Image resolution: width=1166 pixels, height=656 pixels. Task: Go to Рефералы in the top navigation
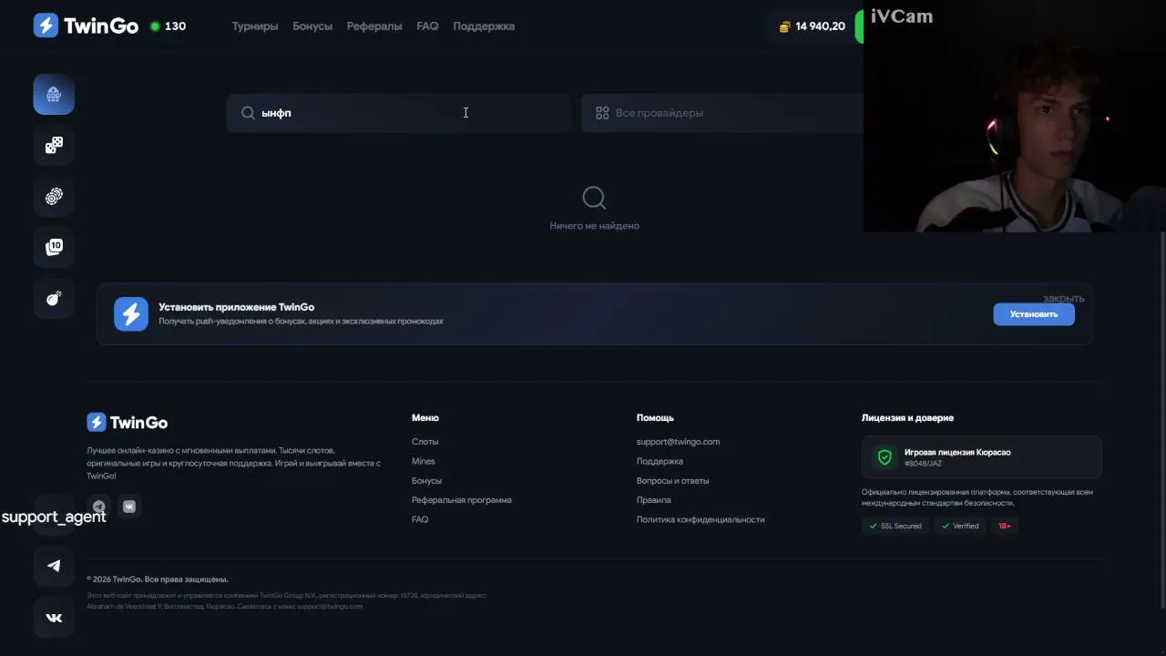[x=374, y=26]
